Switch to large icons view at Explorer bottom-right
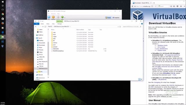The image size is (186, 105). tap(142, 79)
